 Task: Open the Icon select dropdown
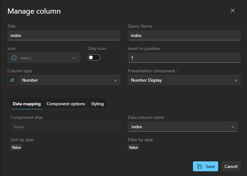coord(44,58)
